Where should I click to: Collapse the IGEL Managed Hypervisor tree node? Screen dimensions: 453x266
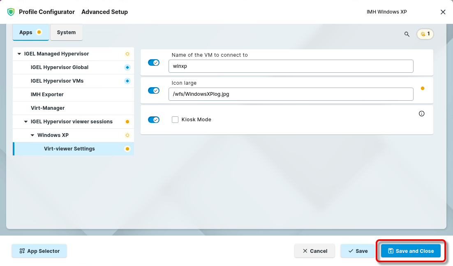(19, 54)
